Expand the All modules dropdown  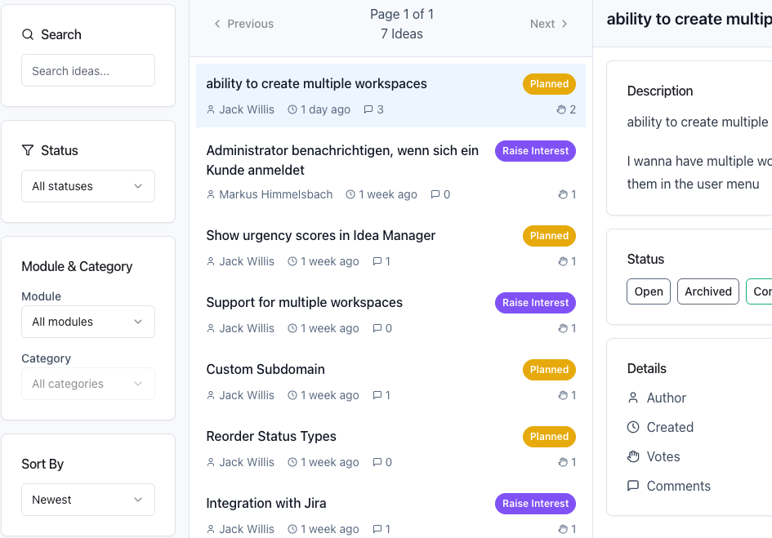(88, 322)
